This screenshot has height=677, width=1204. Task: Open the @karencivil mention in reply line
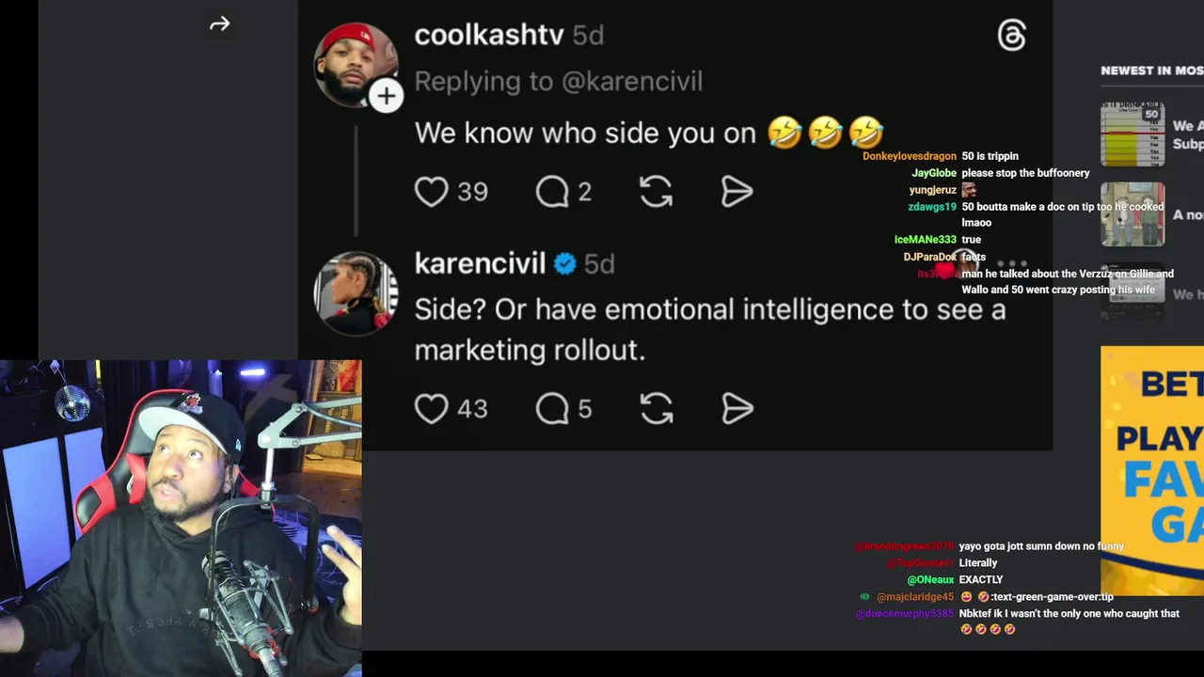(x=630, y=82)
